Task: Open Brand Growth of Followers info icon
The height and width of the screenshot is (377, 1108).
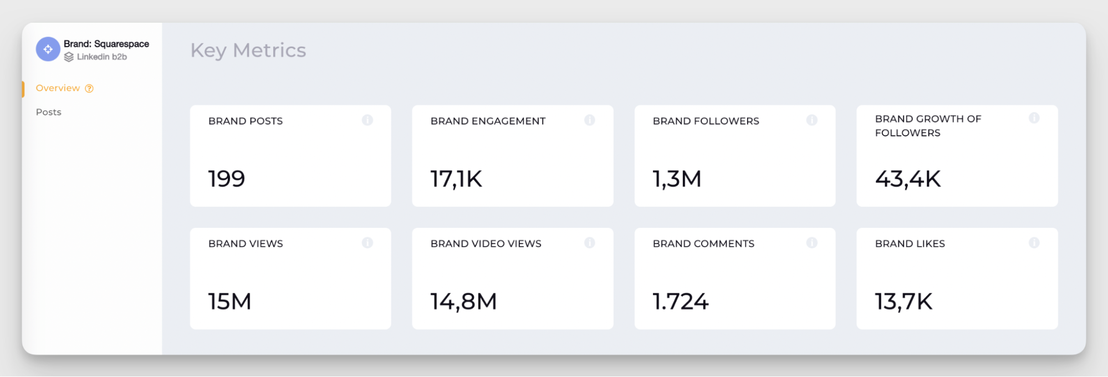Action: 1034,118
